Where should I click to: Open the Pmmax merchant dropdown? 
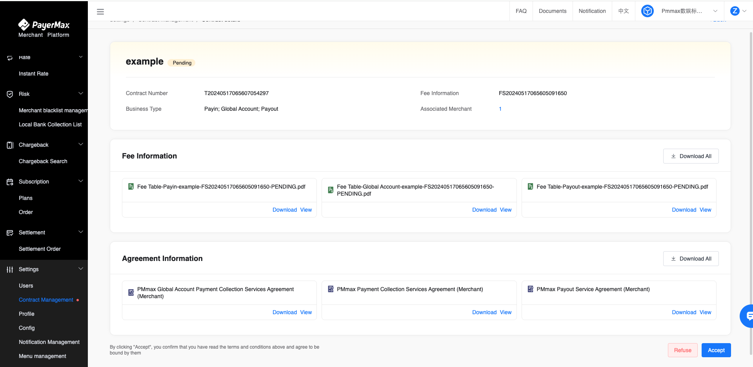coord(689,11)
